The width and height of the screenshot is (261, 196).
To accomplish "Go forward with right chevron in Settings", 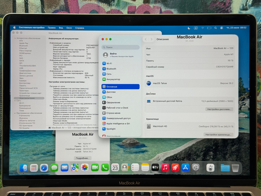I will pyautogui.click(x=151, y=39).
